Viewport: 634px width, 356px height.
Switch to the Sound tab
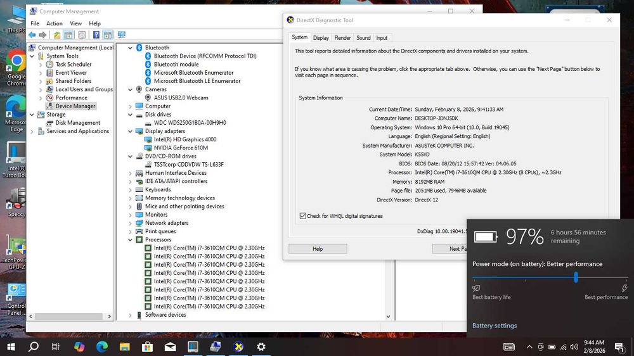(x=363, y=38)
